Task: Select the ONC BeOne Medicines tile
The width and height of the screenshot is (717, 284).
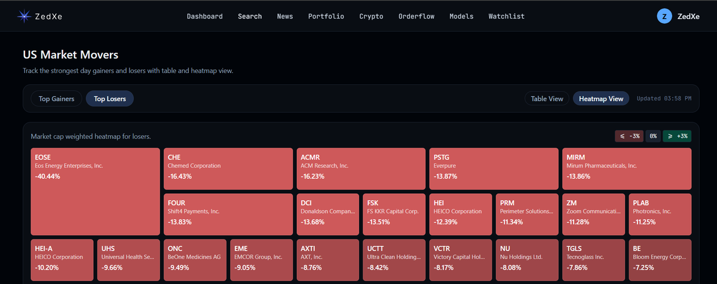Action: 195,260
